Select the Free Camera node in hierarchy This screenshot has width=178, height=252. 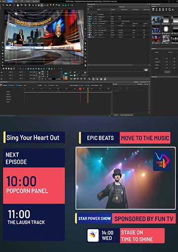[102, 24]
